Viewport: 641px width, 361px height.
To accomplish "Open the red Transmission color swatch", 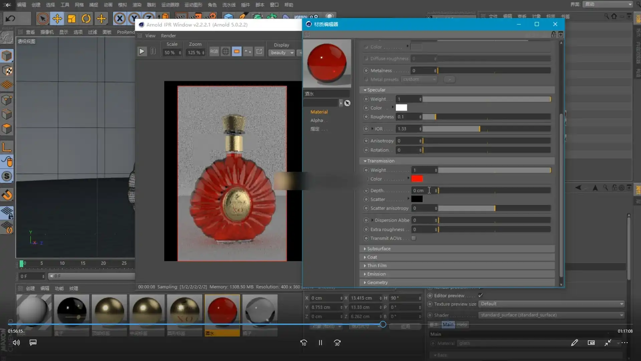I will point(417,179).
